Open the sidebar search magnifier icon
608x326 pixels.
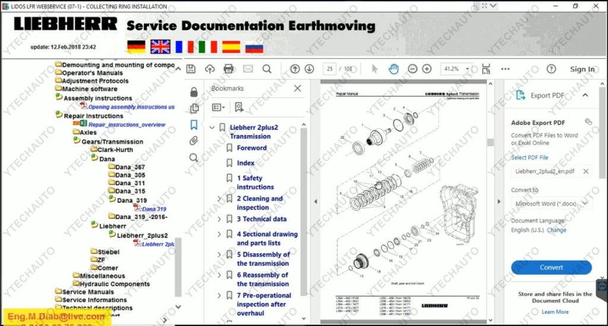tap(194, 157)
